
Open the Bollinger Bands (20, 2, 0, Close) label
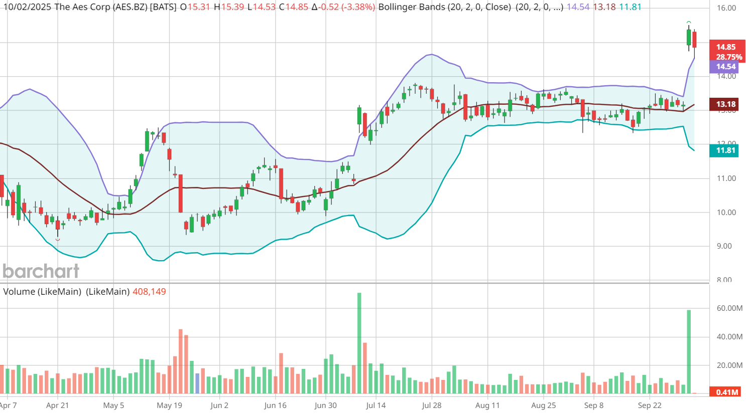445,7
